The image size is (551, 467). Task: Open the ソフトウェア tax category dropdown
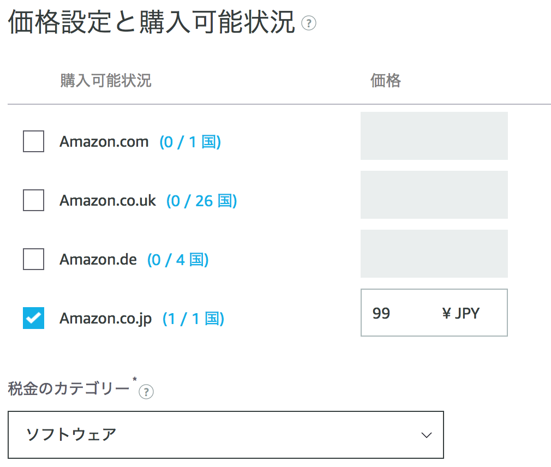click(x=226, y=435)
